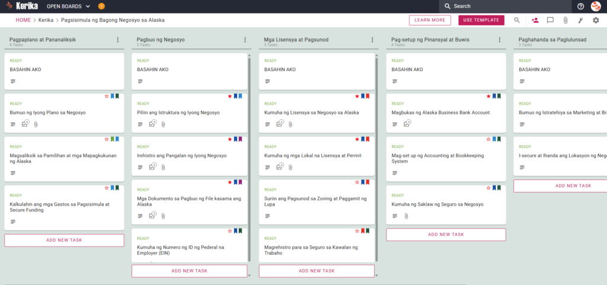The height and width of the screenshot is (285, 607).
Task: Click Kerika breadcrumb link
Action: (x=46, y=20)
